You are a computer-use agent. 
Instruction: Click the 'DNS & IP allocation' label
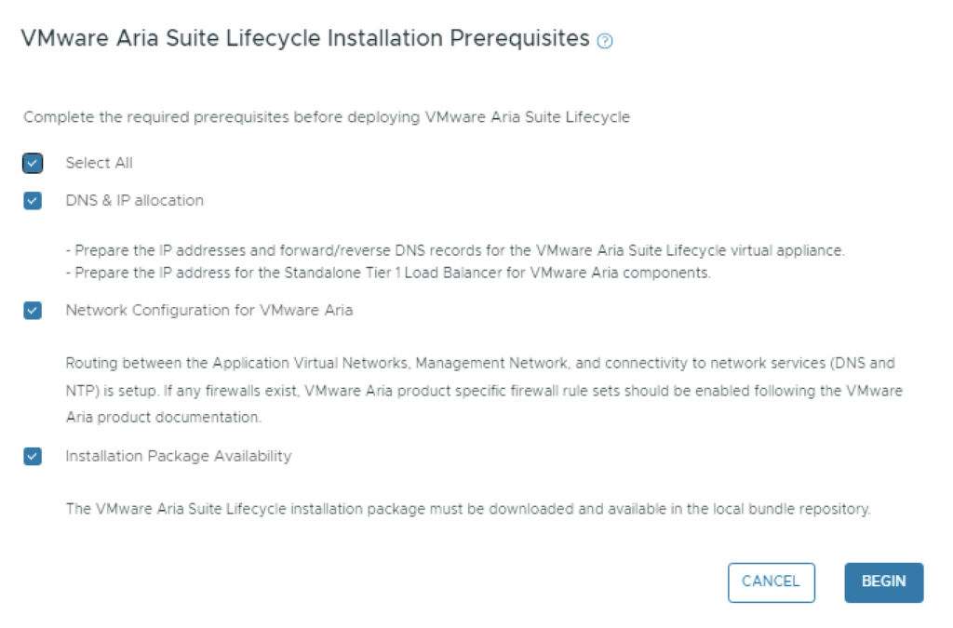pos(134,200)
